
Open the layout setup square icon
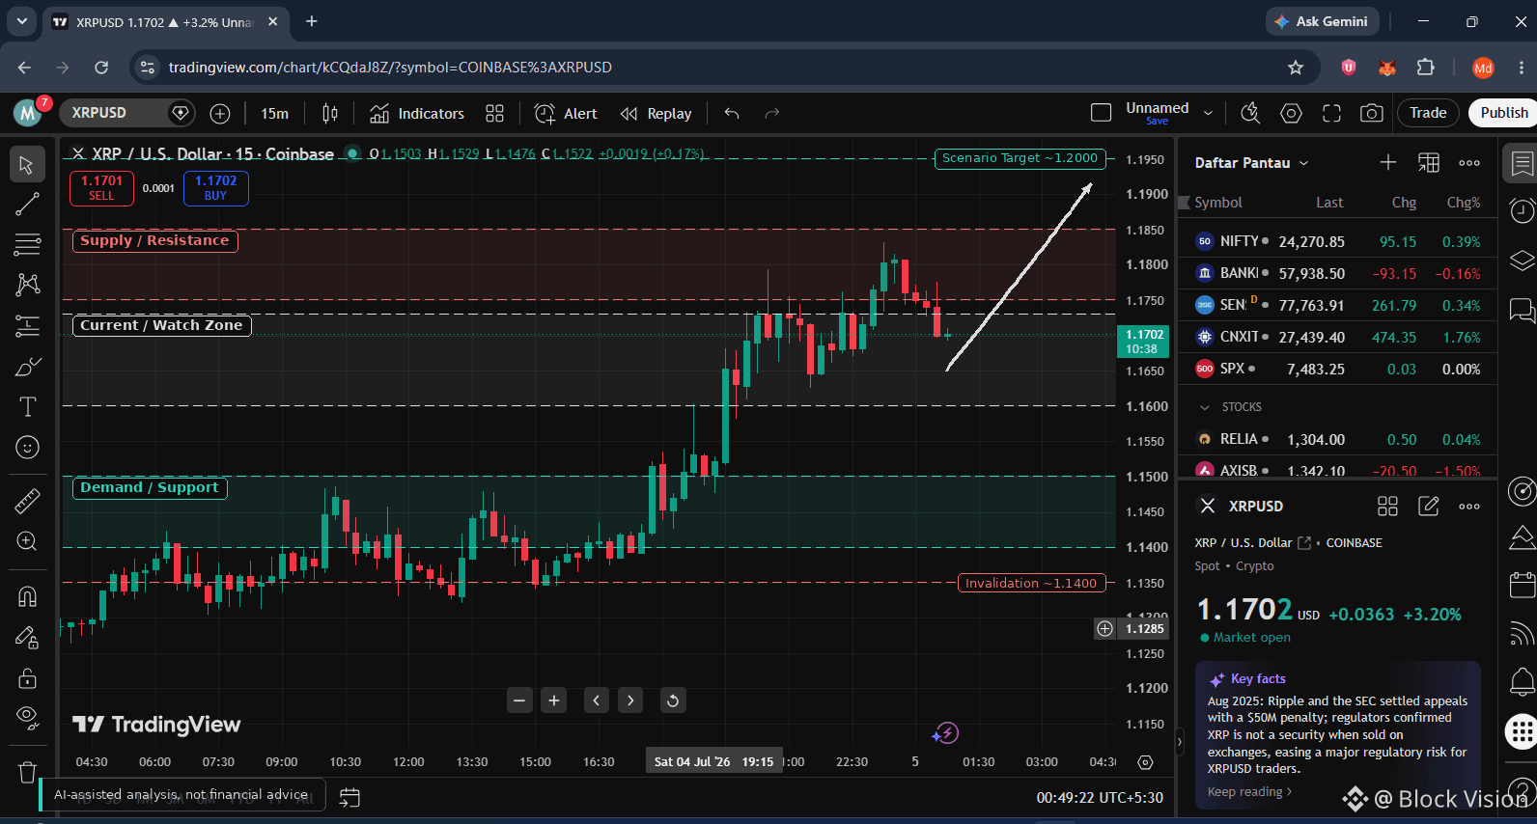point(1101,113)
